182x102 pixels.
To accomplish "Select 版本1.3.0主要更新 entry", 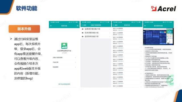I will 127,69.
